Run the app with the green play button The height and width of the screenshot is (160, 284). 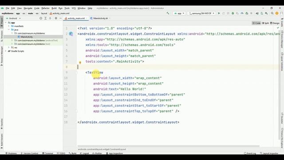(219, 13)
